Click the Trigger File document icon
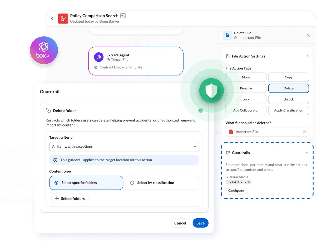The height and width of the screenshot is (252, 316). pyautogui.click(x=108, y=60)
